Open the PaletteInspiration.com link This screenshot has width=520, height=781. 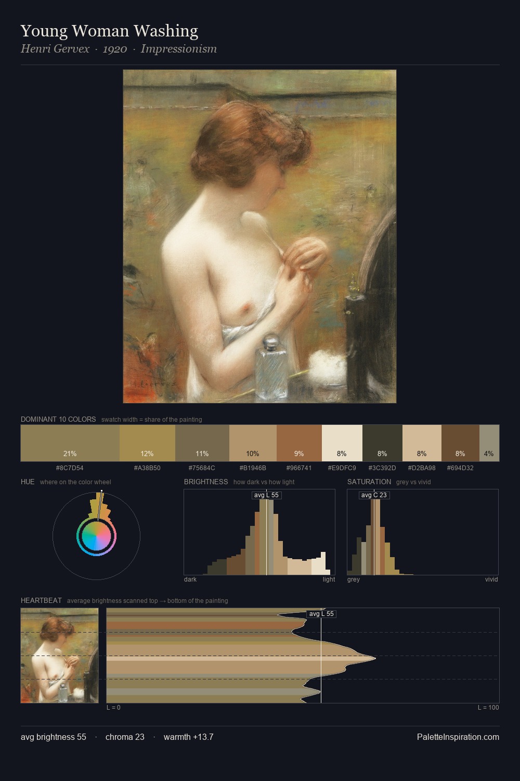click(458, 737)
